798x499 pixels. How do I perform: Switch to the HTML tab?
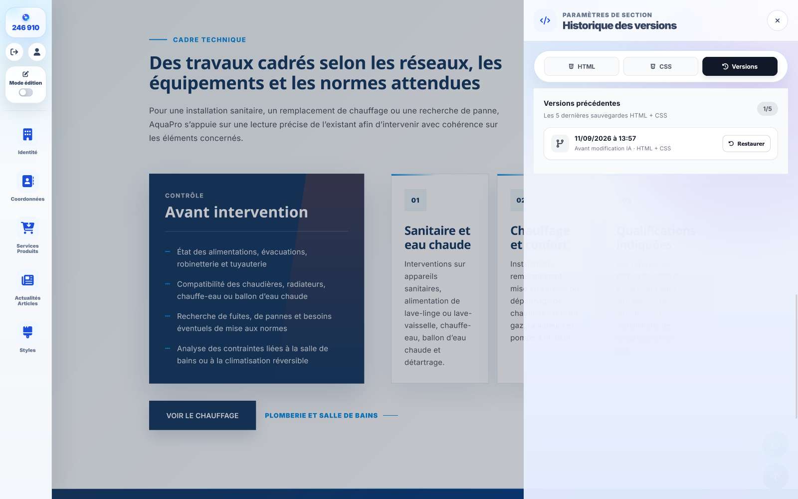(582, 66)
